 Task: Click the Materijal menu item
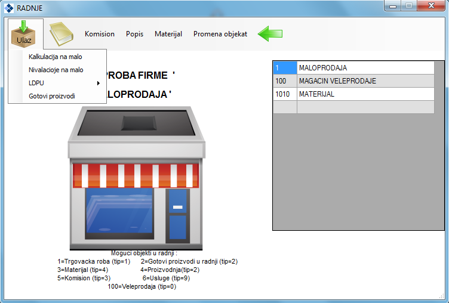[168, 34]
